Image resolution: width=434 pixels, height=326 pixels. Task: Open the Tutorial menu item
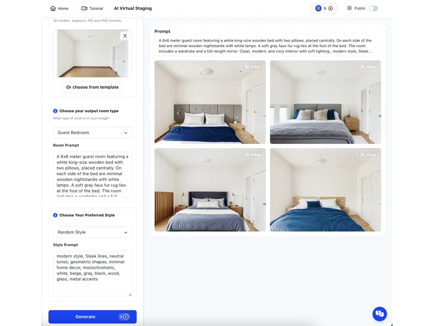[x=92, y=8]
